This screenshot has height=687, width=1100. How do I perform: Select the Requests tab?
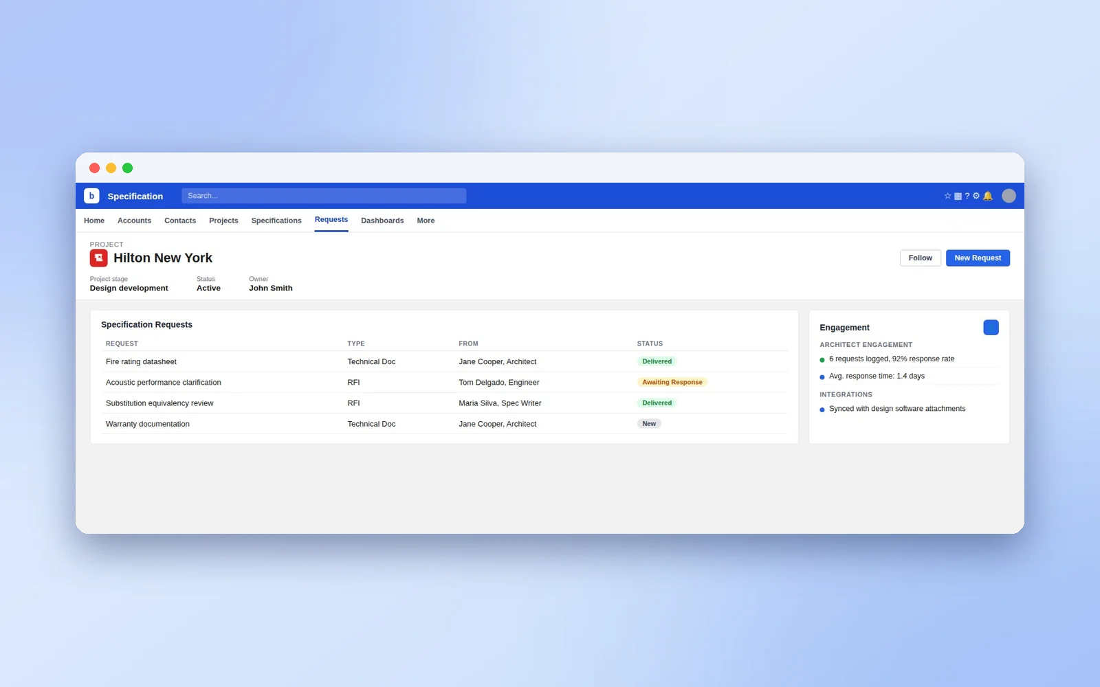331,220
